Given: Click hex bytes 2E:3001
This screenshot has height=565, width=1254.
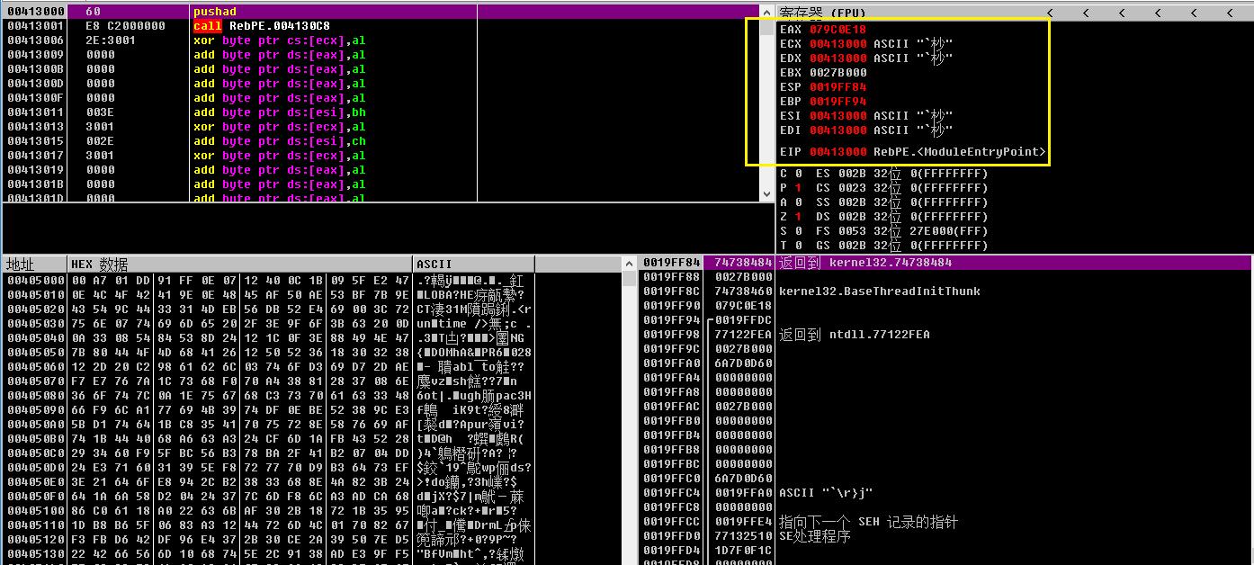Looking at the screenshot, I should pos(112,40).
